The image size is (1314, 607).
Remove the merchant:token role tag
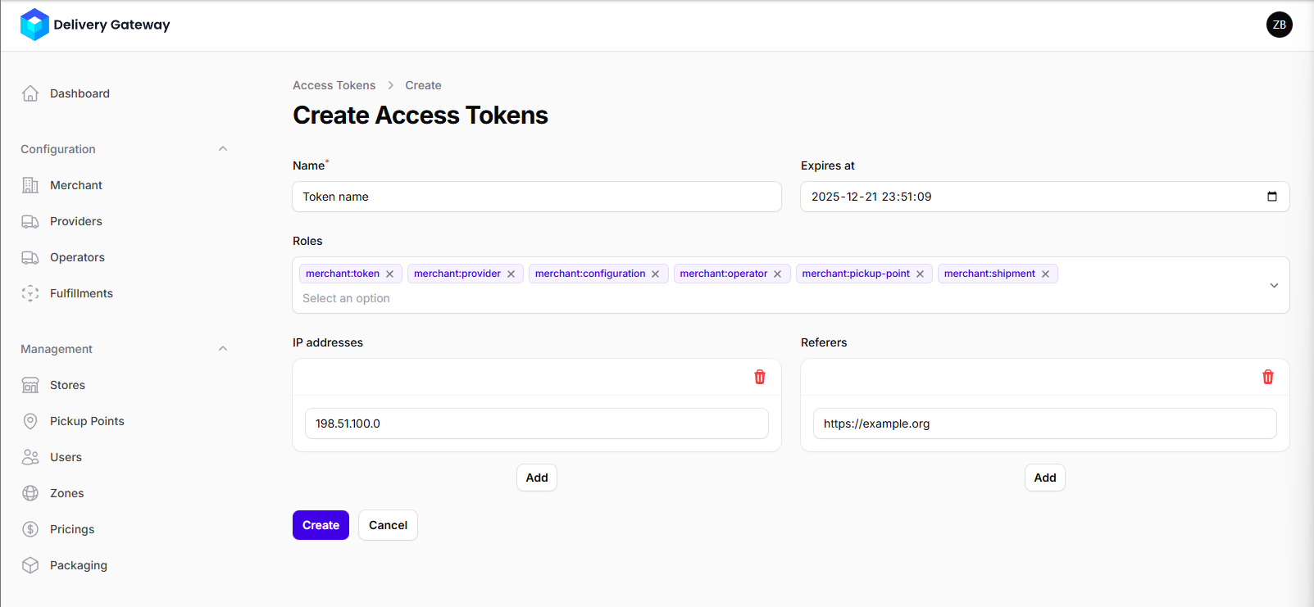click(390, 274)
